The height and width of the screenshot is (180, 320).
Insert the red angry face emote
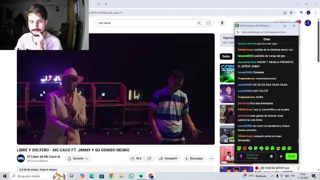244,148
